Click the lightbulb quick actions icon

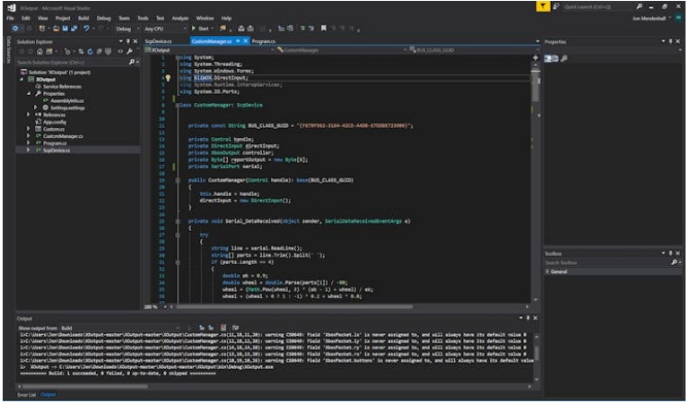pos(167,78)
